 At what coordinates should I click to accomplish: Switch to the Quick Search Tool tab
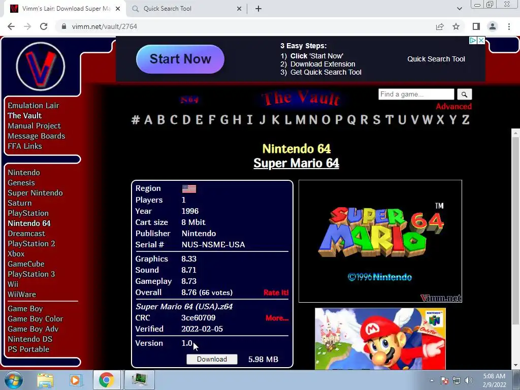coord(187,9)
